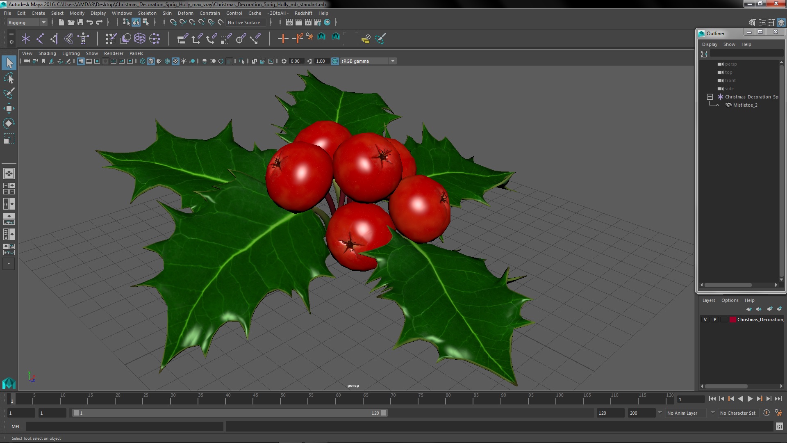787x443 pixels.
Task: Undo the last action
Action: coord(90,22)
